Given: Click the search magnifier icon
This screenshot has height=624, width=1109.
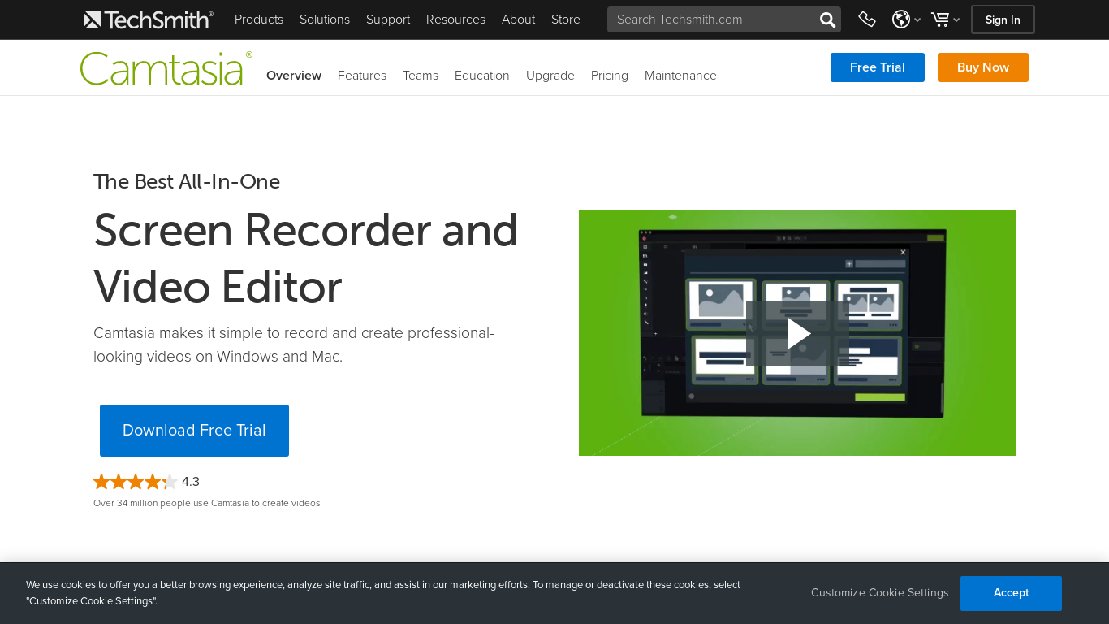Looking at the screenshot, I should coord(827,19).
